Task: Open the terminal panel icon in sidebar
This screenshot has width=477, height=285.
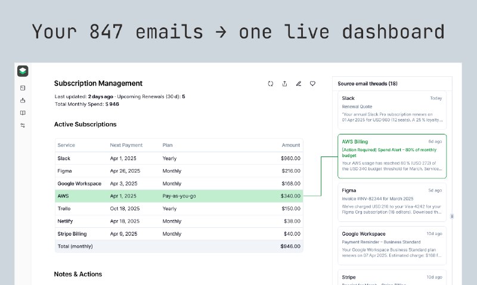Action: [x=23, y=88]
